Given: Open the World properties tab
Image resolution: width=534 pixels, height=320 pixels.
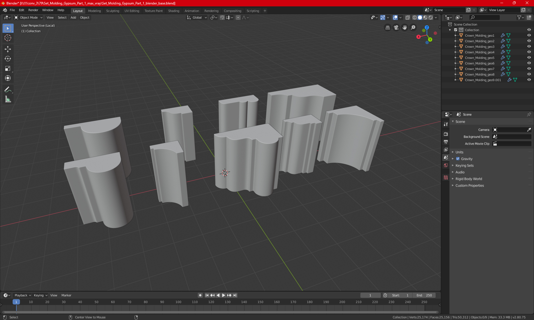Looking at the screenshot, I should tap(446, 165).
